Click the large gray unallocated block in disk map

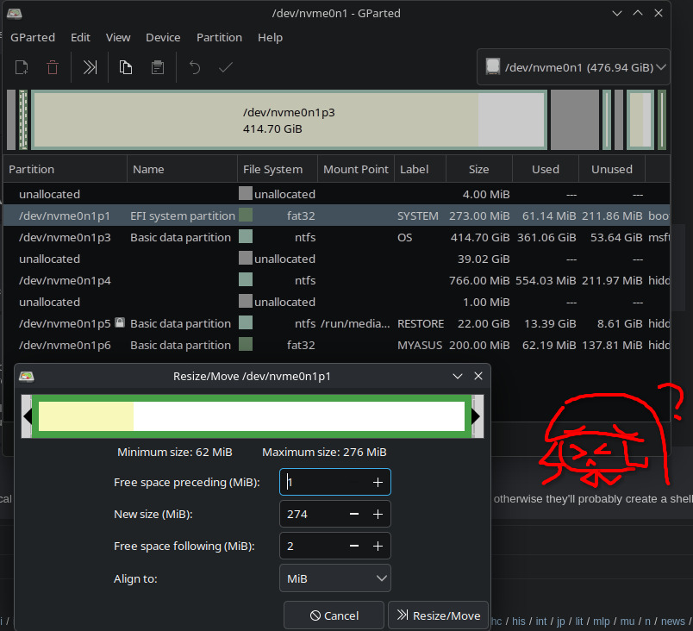(575, 120)
